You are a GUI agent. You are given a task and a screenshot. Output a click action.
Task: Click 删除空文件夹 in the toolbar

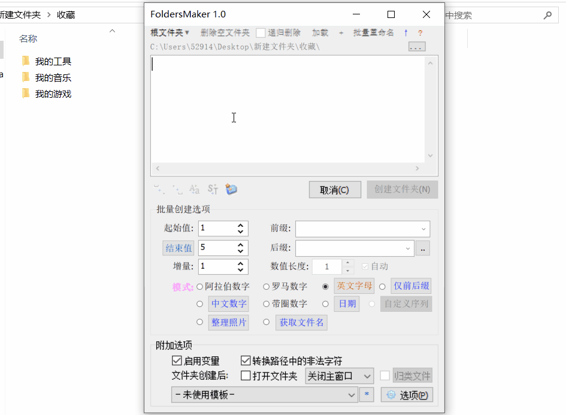225,33
